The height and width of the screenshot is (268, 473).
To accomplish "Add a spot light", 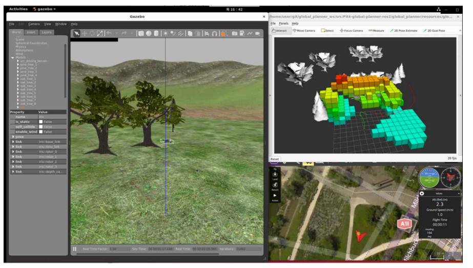I will (173, 33).
